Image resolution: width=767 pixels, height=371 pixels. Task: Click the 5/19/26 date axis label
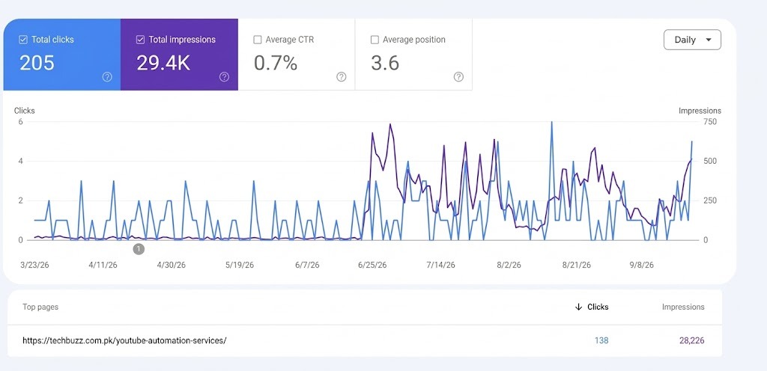pos(240,265)
